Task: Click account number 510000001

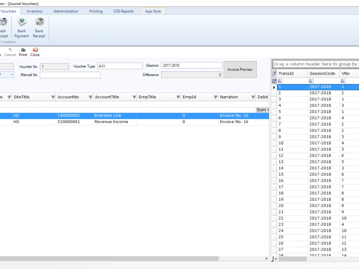Action: click(x=69, y=122)
